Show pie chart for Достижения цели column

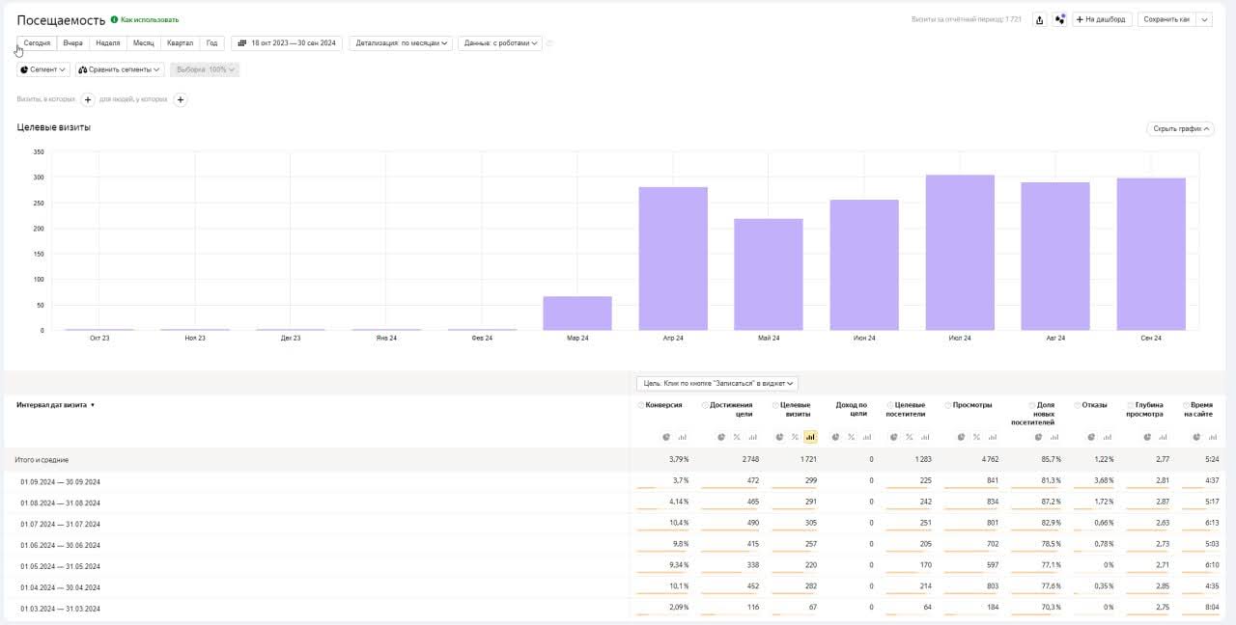pos(721,437)
